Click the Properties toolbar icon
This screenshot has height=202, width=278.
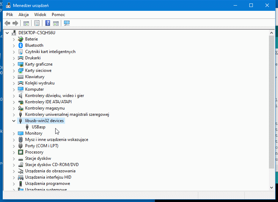[37, 23]
